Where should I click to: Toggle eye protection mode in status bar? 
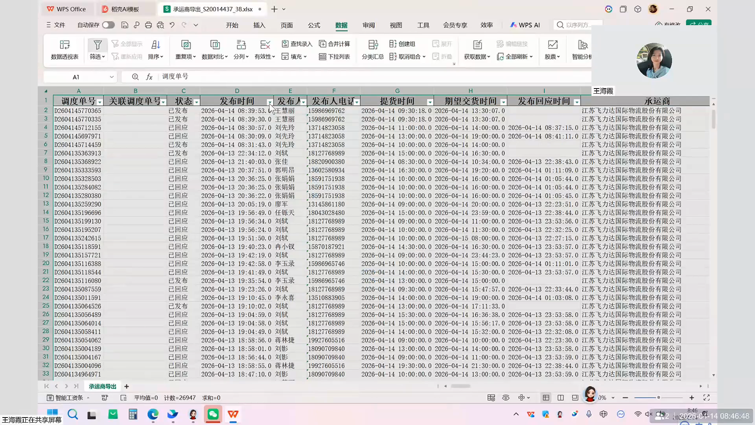tap(506, 398)
